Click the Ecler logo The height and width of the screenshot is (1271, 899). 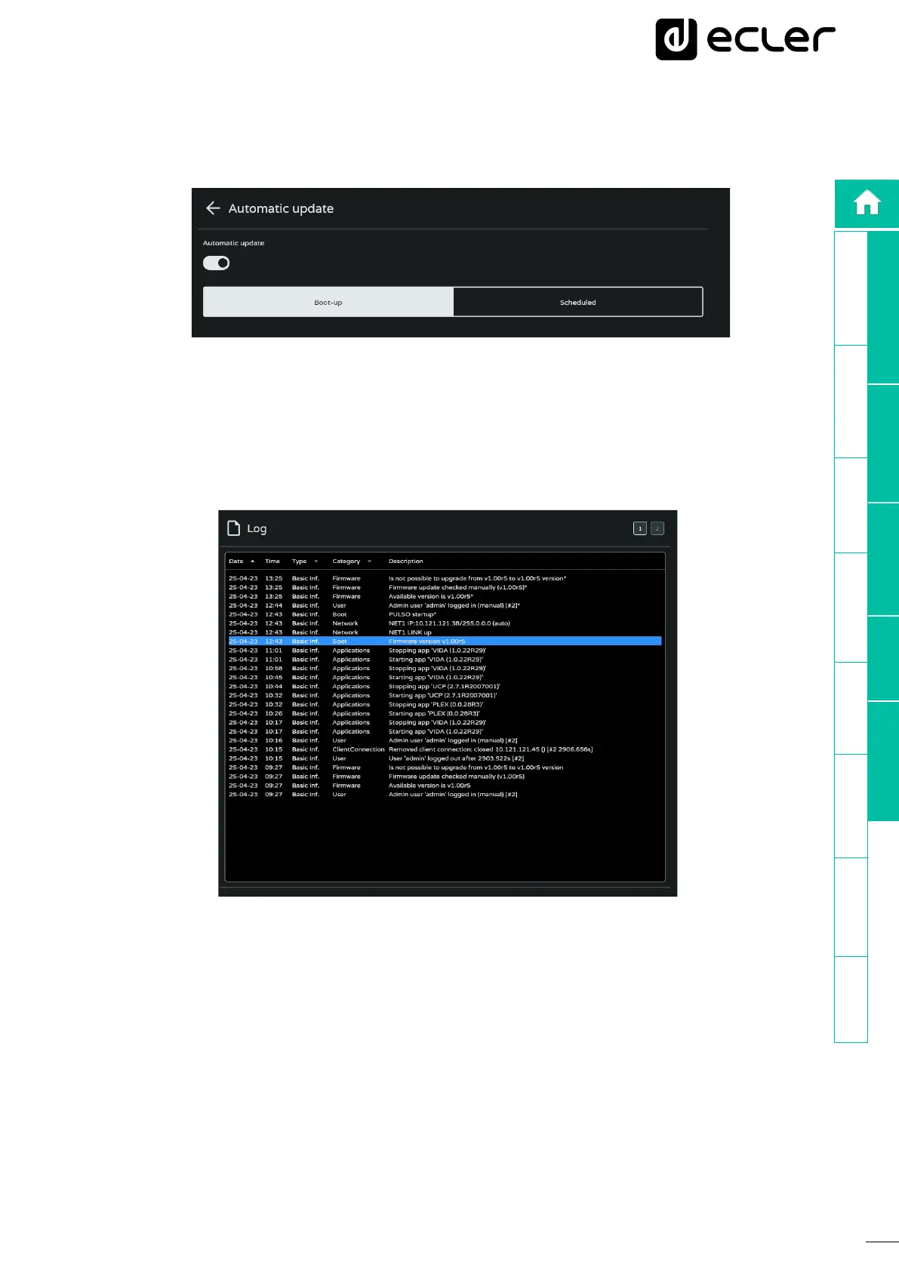[x=745, y=39]
